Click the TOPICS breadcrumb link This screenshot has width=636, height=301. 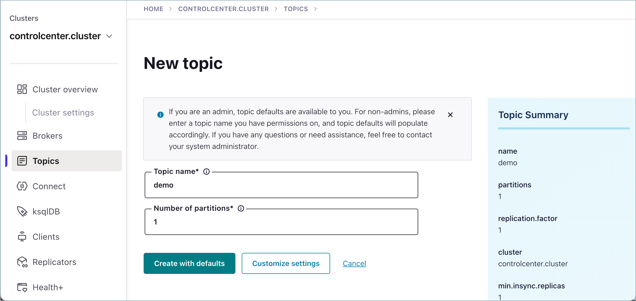point(296,9)
